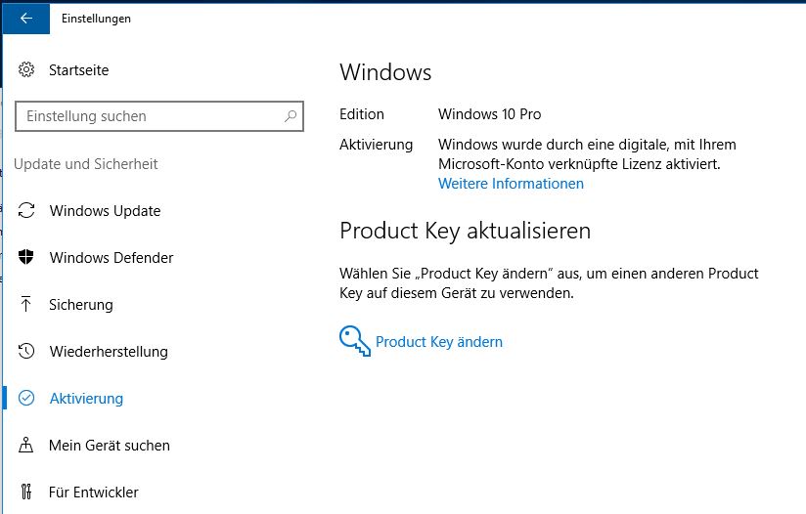Viewport: 806px width, 514px height.
Task: Open the Wiederherstellung page
Action: click(x=109, y=352)
